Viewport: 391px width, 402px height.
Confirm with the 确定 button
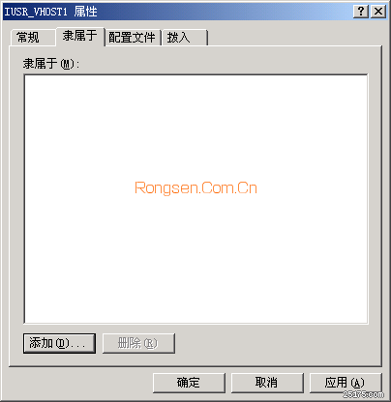pos(189,383)
